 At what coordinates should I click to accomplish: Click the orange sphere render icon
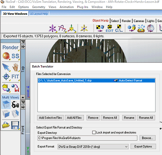(6, 56)
